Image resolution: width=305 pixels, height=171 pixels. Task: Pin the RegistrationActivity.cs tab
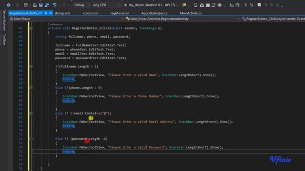[x=46, y=13]
